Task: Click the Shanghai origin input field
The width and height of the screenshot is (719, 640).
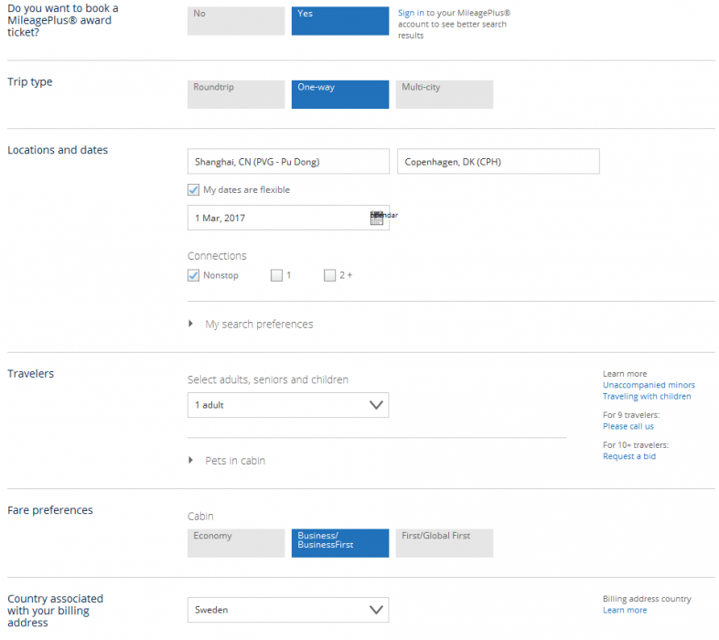Action: tap(287, 162)
